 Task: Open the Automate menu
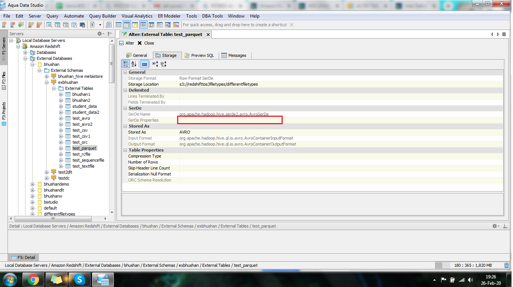tap(74, 16)
